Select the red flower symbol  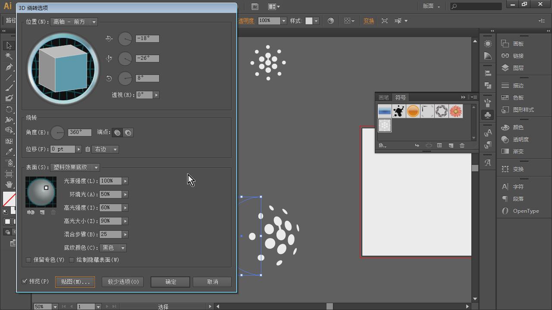[455, 111]
